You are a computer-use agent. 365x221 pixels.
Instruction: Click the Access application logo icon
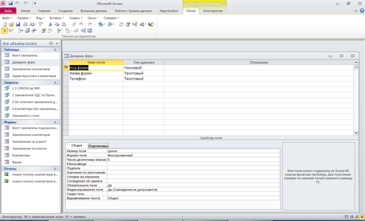tap(3, 4)
